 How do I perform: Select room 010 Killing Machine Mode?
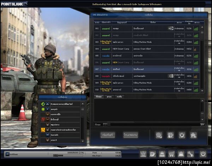[147, 90]
